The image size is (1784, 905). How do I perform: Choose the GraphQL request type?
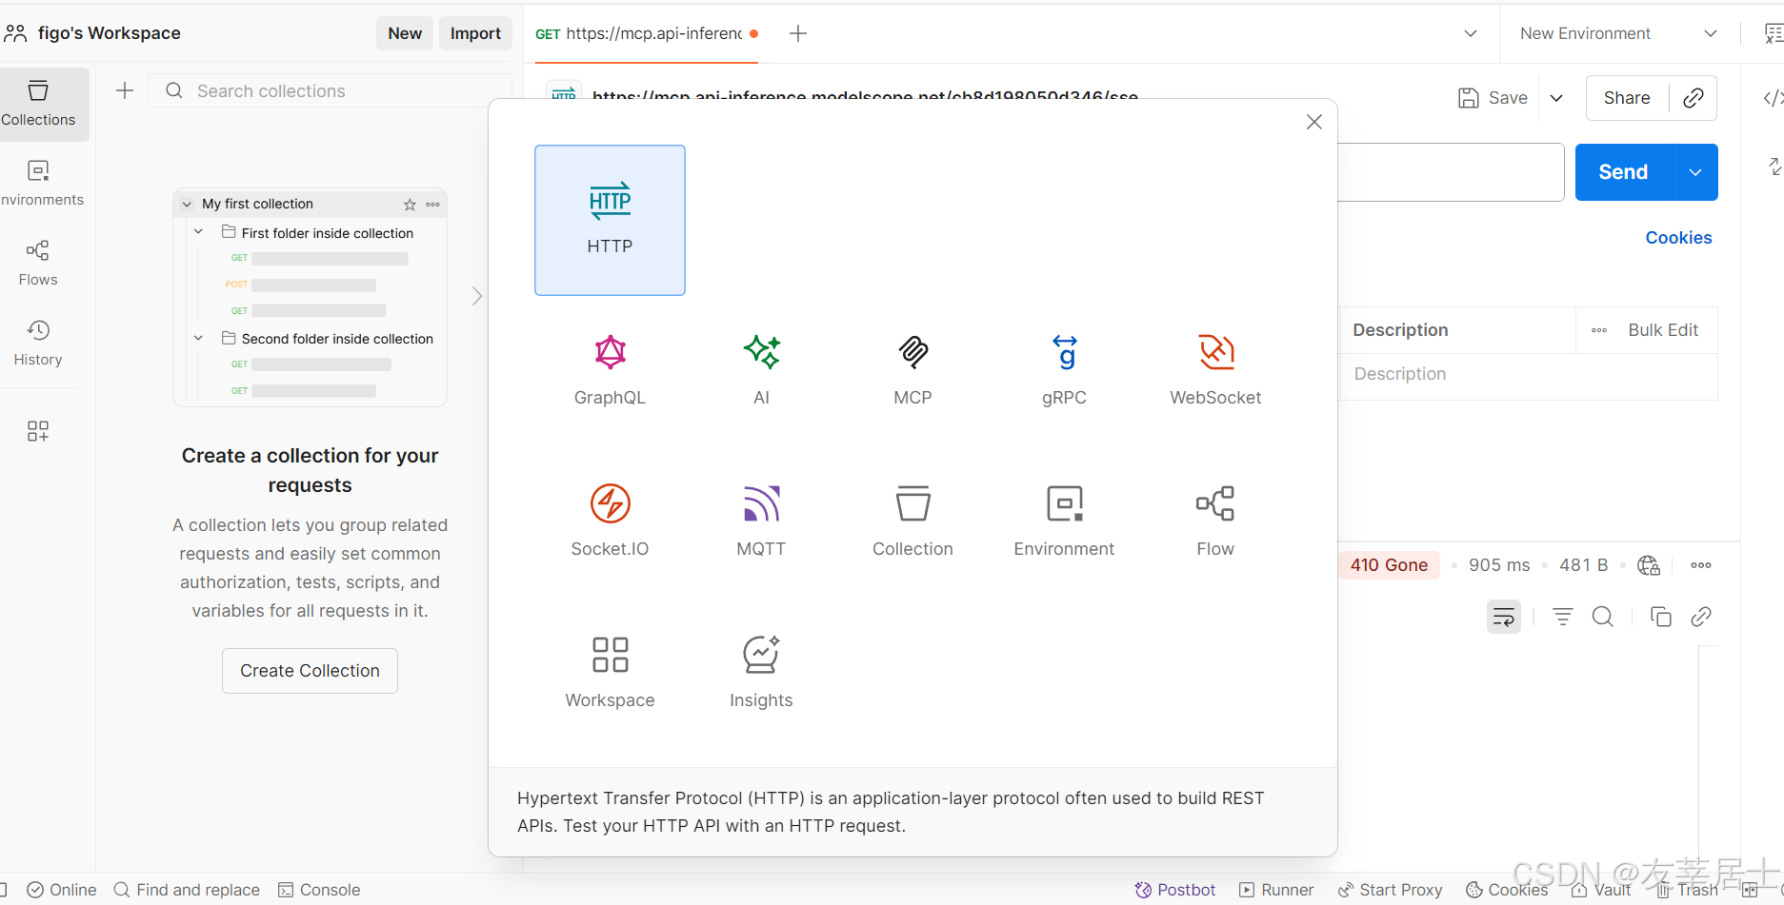pyautogui.click(x=610, y=370)
